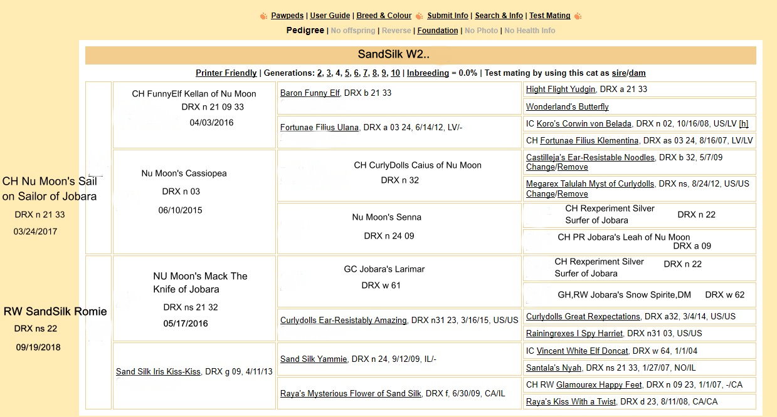Click CH PR Jobara's Leah of Nu Moon
Image resolution: width=777 pixels, height=417 pixels.
tap(624, 237)
